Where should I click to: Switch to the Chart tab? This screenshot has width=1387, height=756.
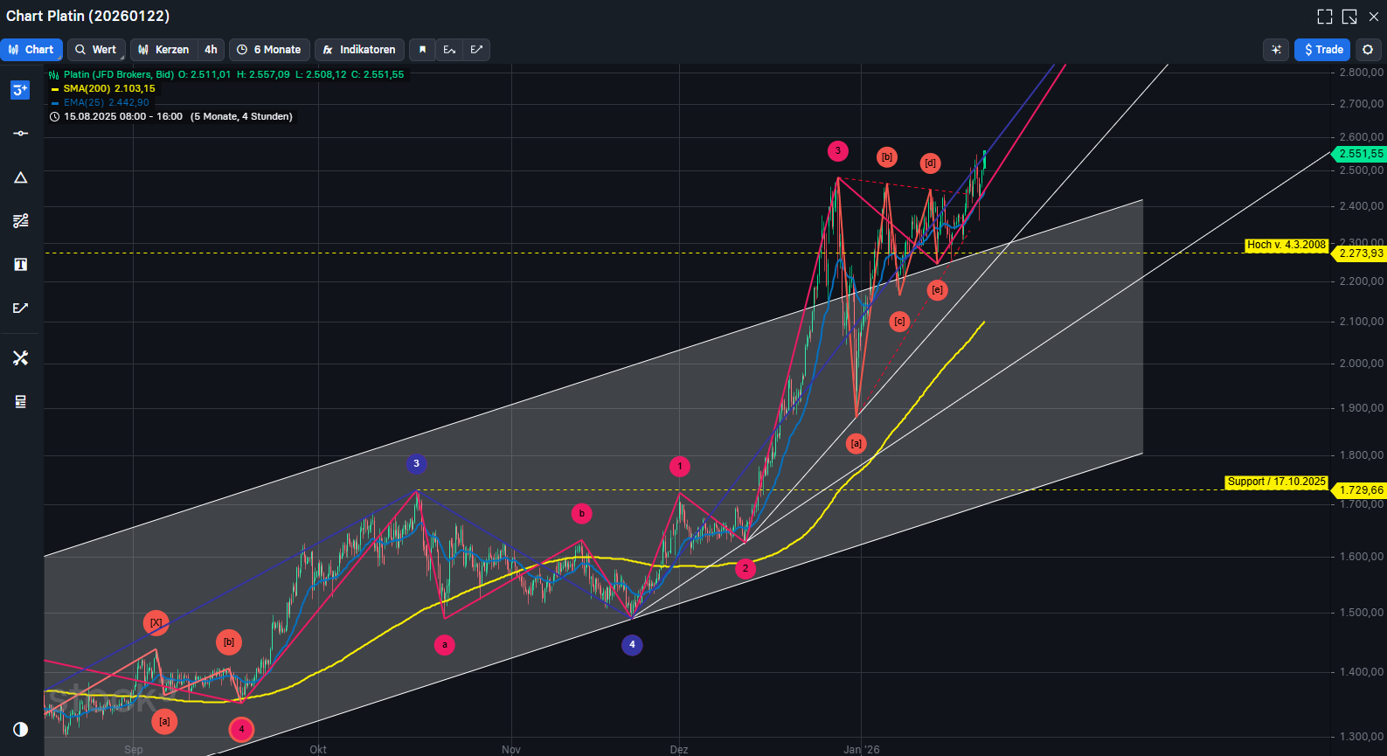(x=31, y=50)
